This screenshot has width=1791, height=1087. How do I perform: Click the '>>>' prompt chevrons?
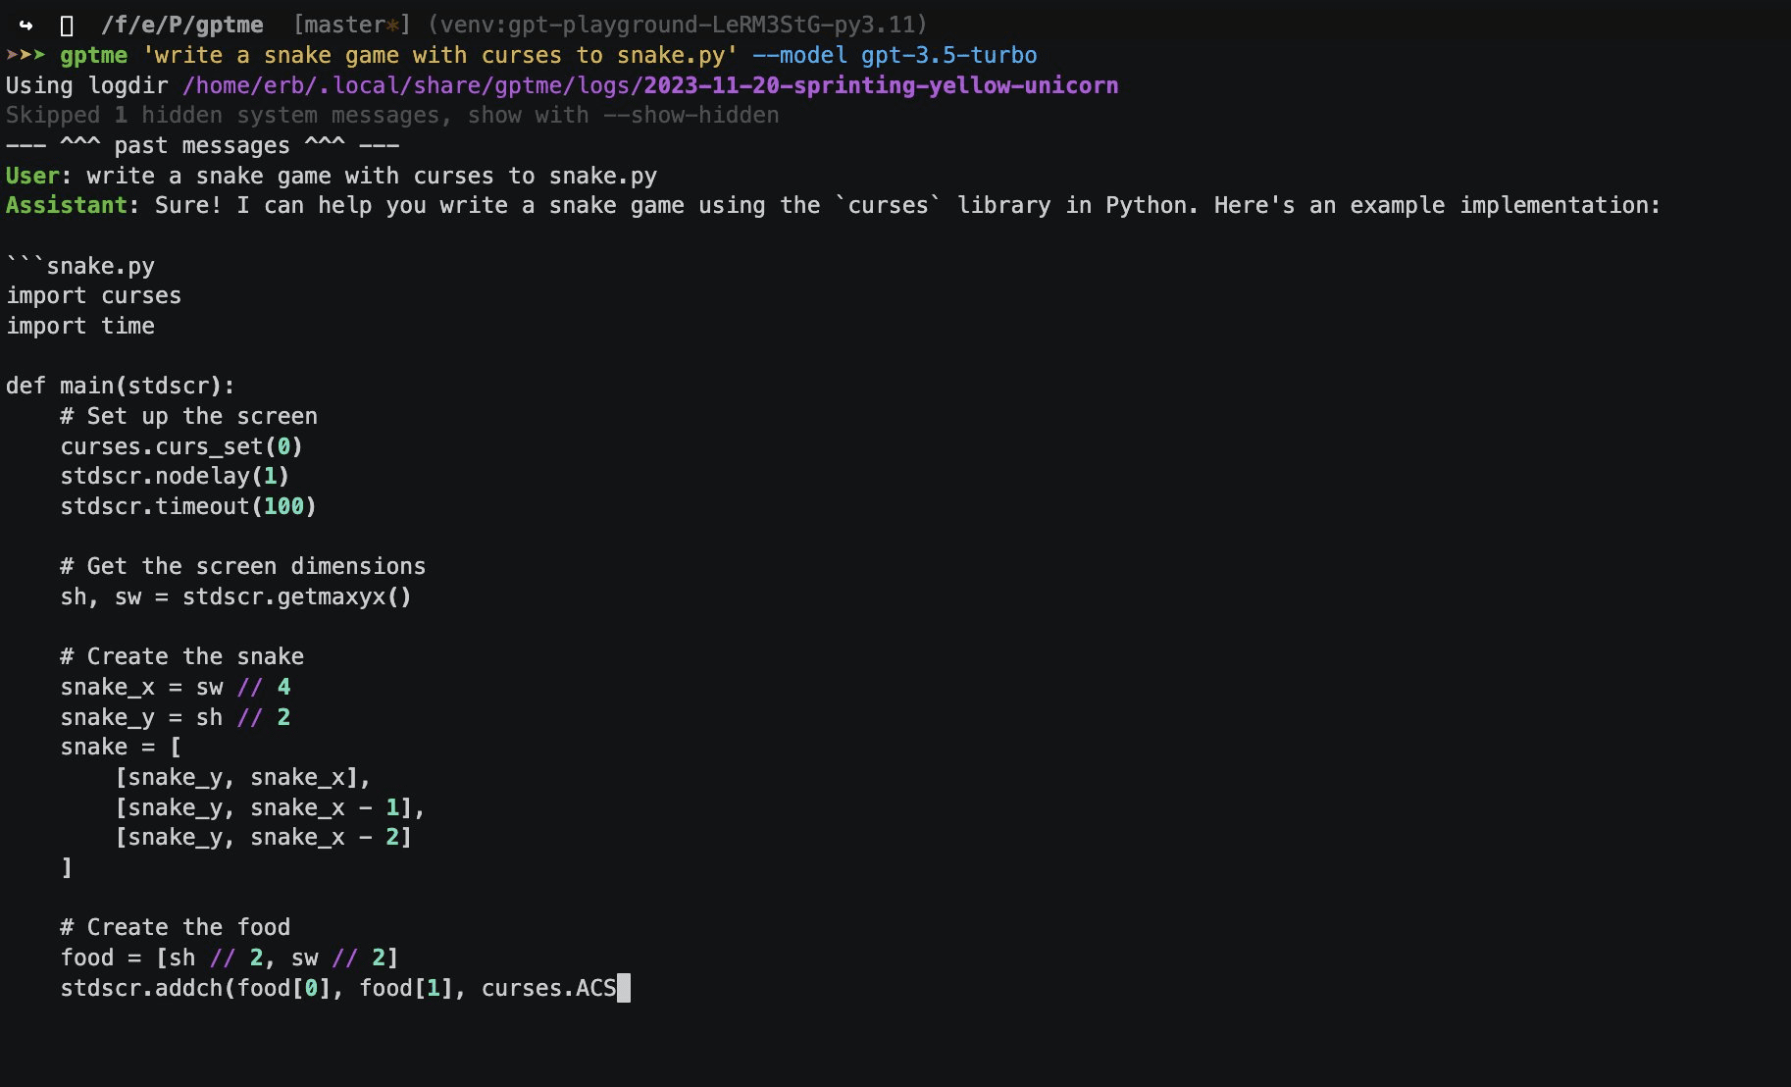pyautogui.click(x=26, y=55)
